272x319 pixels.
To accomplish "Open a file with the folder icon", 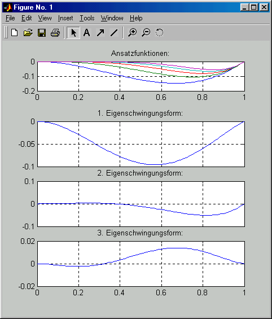I will pos(28,33).
